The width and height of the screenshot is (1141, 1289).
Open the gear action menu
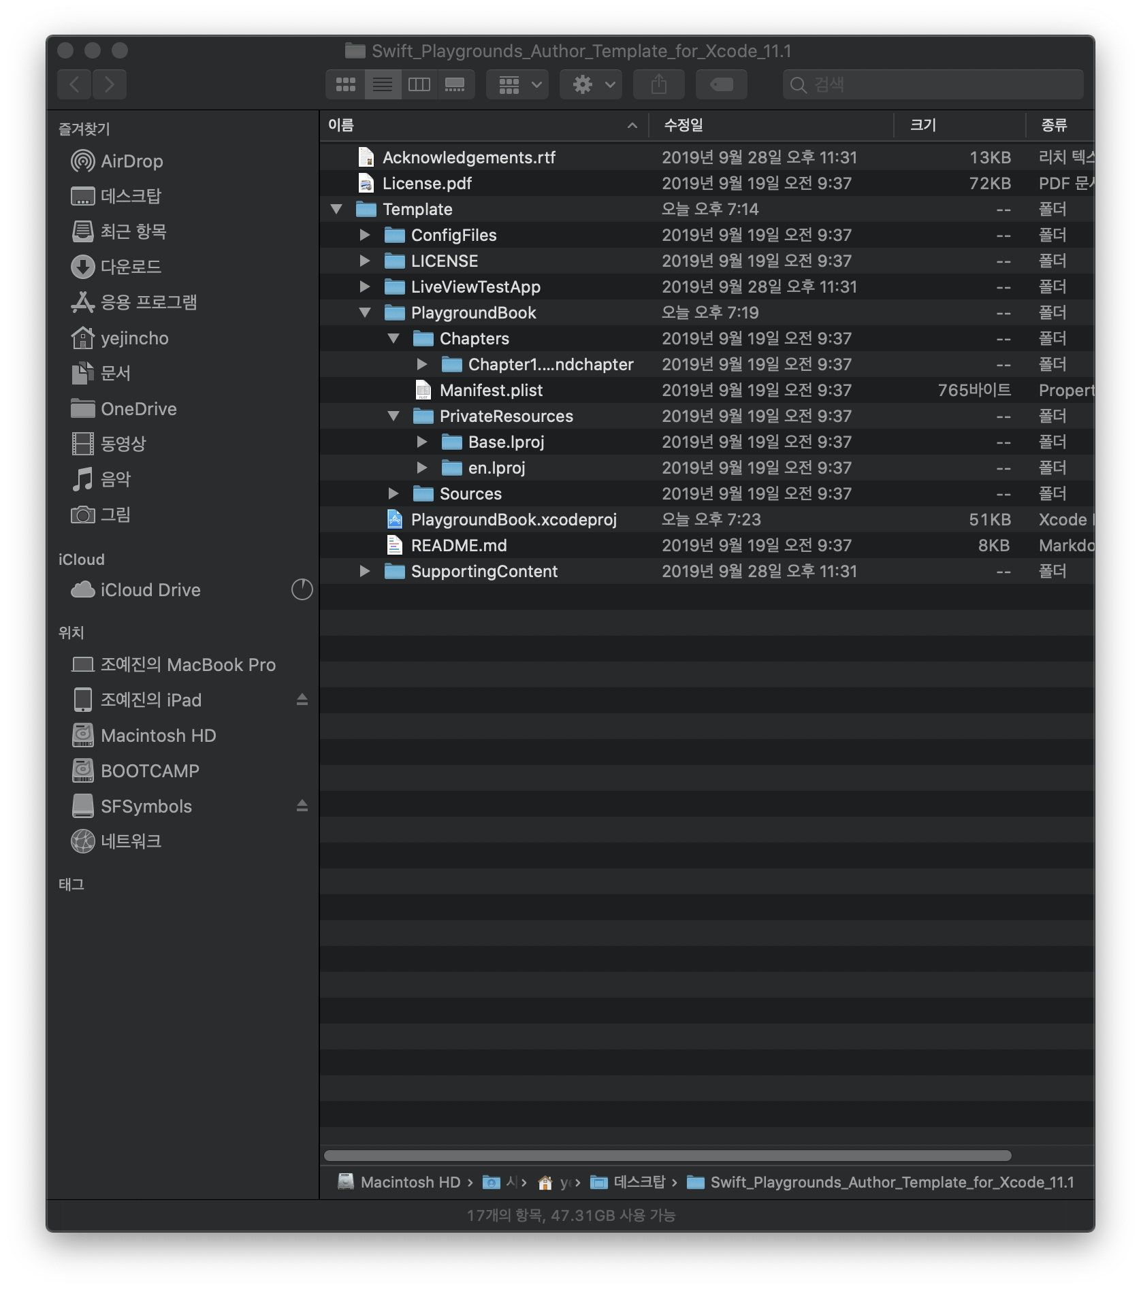click(591, 84)
